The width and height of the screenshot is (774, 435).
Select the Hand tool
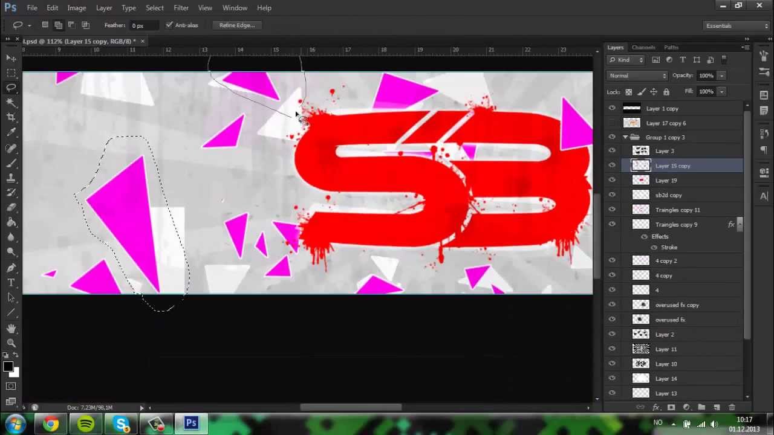(x=11, y=328)
